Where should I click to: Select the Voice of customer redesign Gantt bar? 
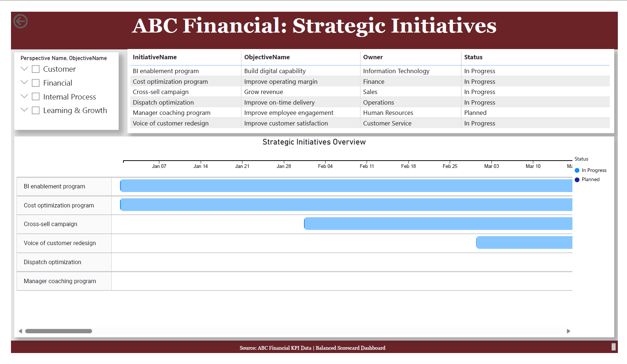click(524, 243)
